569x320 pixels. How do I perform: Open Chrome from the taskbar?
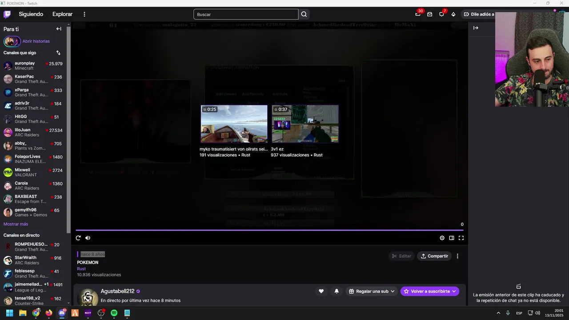point(36,313)
